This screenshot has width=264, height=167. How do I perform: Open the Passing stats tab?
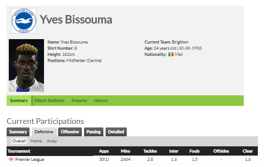[x=94, y=132]
